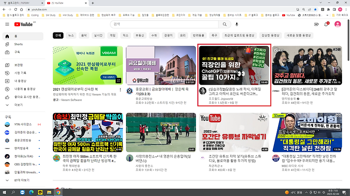Select the 축구 filter chip

coord(214,35)
